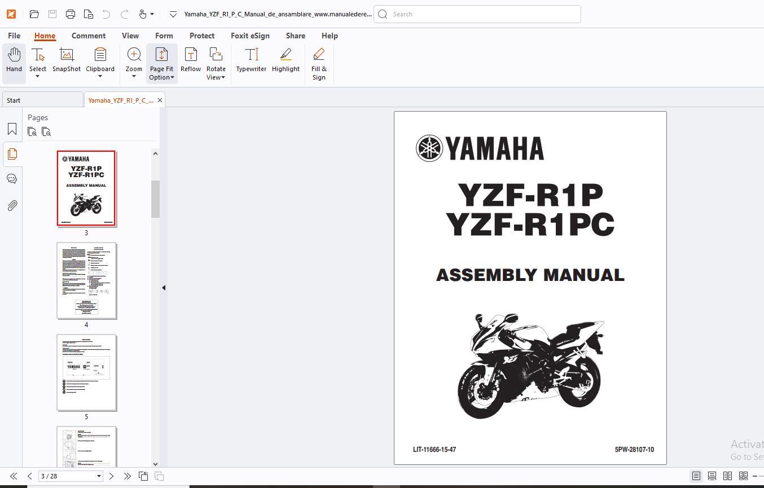Select the Typewriter tool
The image size is (764, 488).
251,60
